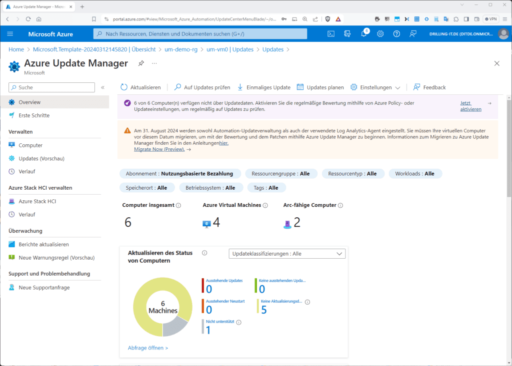Open the Abonnement filter pill
Image resolution: width=512 pixels, height=366 pixels.
[180, 174]
